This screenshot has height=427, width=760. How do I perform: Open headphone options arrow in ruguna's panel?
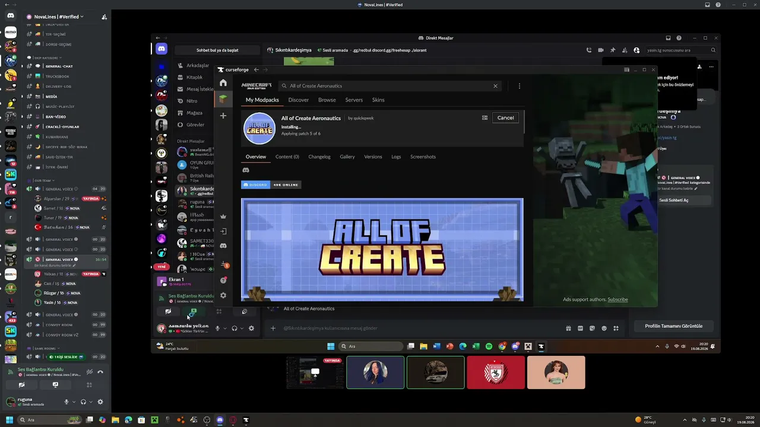coord(90,401)
